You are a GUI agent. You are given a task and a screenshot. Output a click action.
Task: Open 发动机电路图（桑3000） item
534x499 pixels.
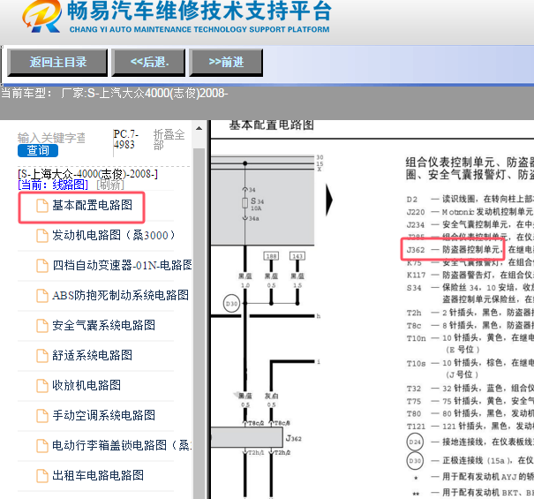[114, 235]
